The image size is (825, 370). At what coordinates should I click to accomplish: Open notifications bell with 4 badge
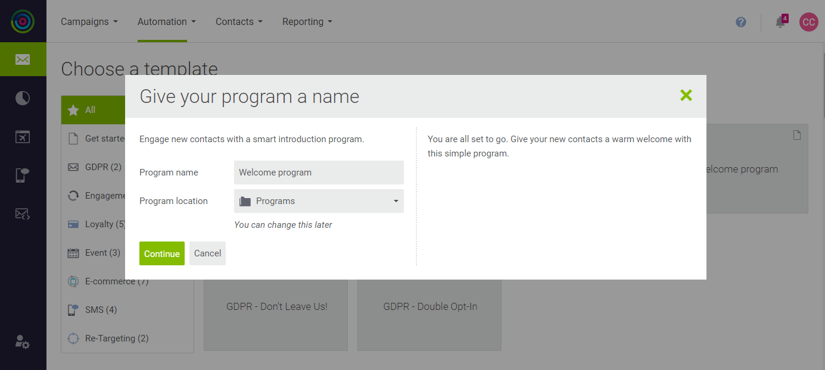780,22
